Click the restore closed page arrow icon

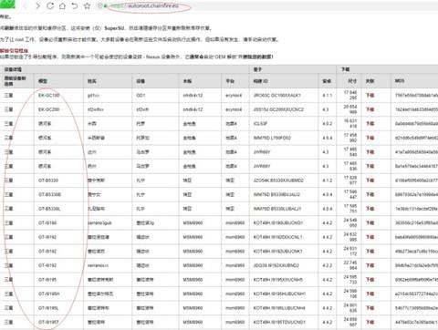click(75, 5)
